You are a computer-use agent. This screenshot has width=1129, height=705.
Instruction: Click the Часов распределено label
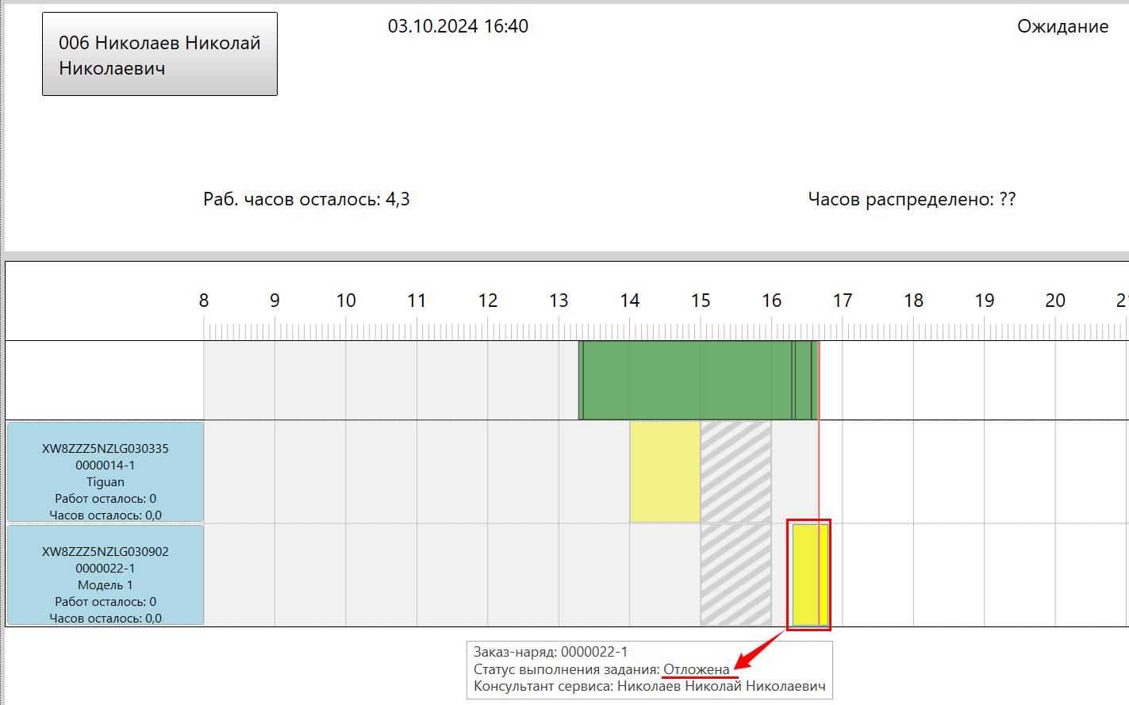click(x=912, y=199)
